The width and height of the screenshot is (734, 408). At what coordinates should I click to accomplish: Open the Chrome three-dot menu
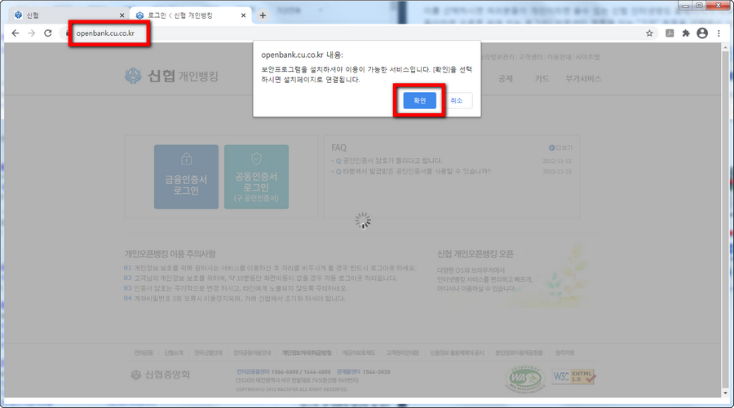coord(719,33)
